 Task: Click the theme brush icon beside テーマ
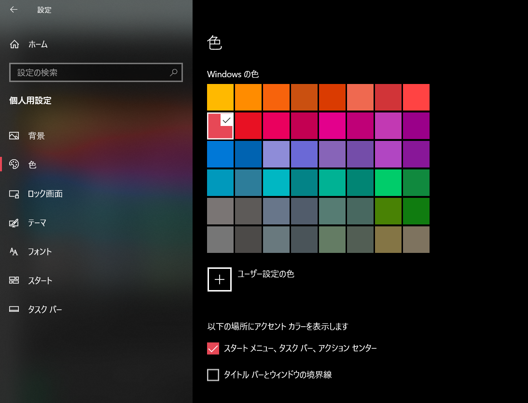tap(14, 223)
